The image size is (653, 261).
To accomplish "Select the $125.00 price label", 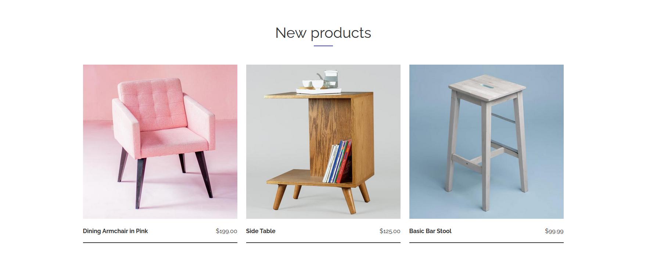I will (x=390, y=231).
